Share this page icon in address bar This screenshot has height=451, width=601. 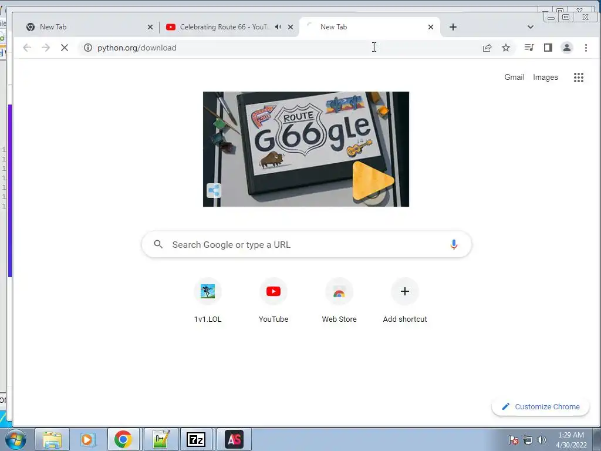tap(487, 48)
